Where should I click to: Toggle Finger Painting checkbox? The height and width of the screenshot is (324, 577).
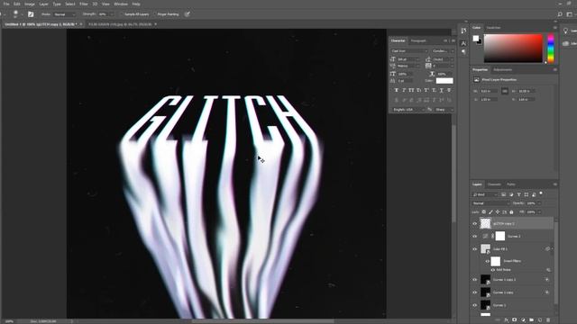pyautogui.click(x=155, y=14)
